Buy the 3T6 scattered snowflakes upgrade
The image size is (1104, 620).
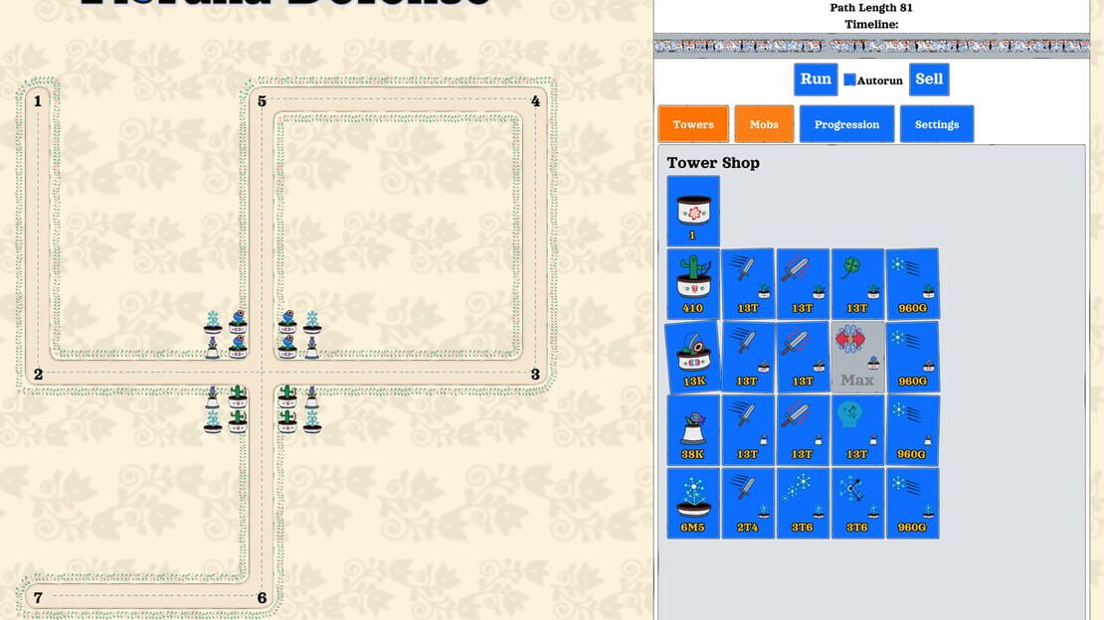coord(803,503)
